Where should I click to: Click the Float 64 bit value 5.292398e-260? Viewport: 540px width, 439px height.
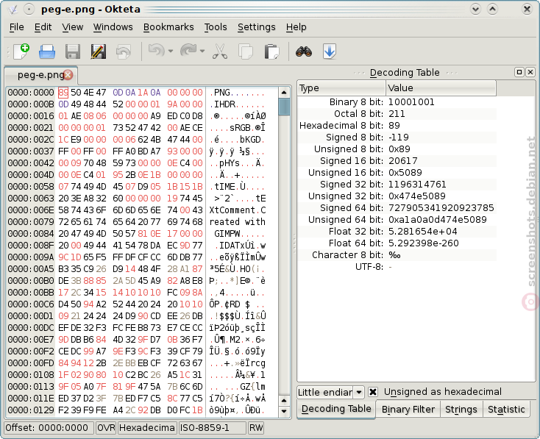point(424,243)
